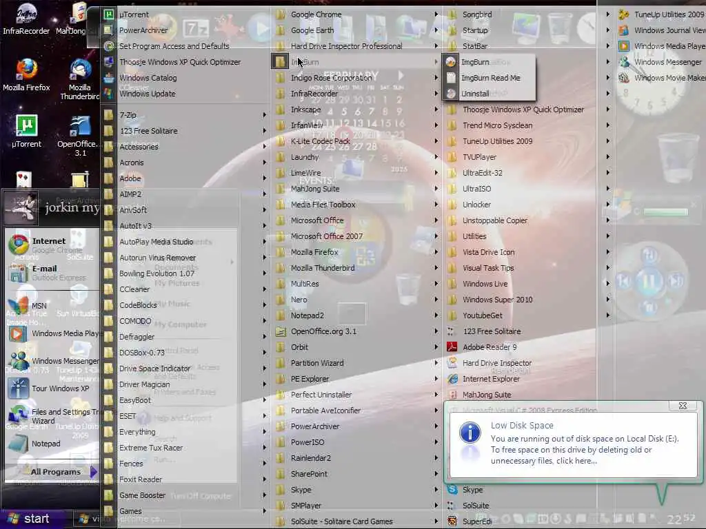Open the Rainlendar2 folder
Image resolution: width=706 pixels, height=529 pixels.
pos(357,458)
